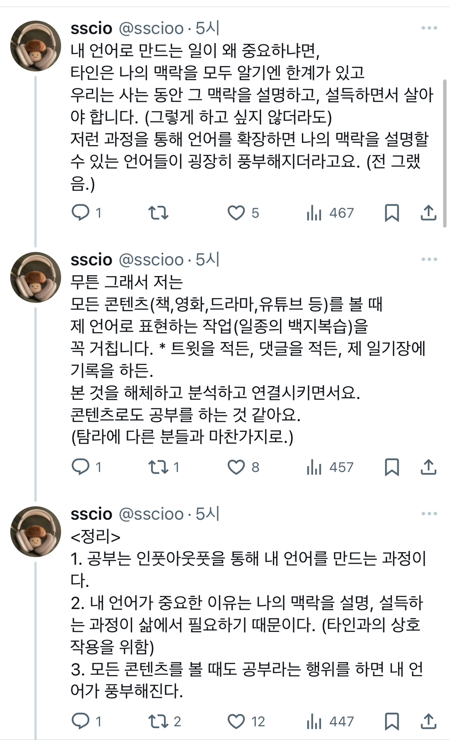Open more options on second tweet
This screenshot has width=450, height=740.
pos(429,259)
